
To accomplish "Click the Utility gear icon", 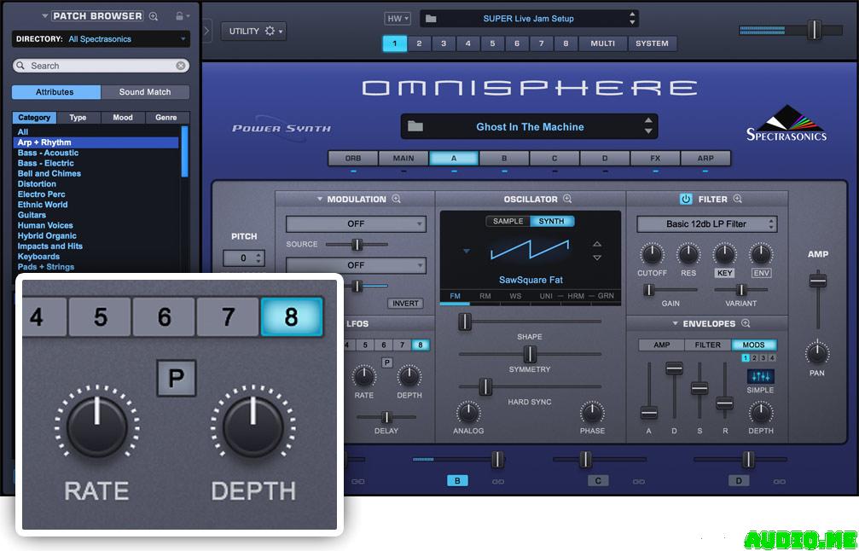I will [x=270, y=32].
